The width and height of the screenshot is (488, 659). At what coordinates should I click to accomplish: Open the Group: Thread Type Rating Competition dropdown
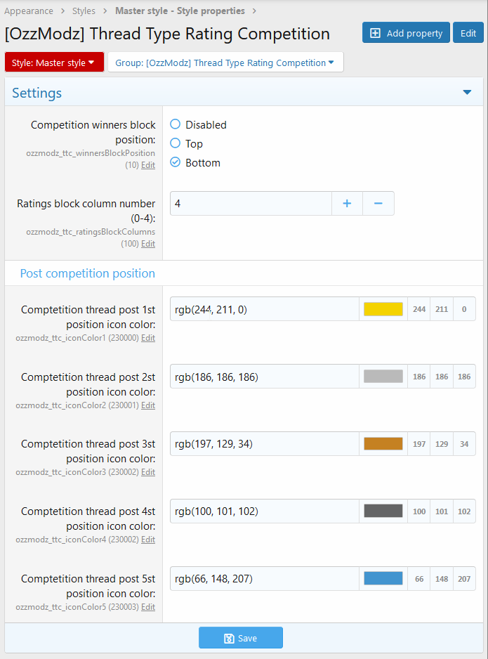point(225,63)
